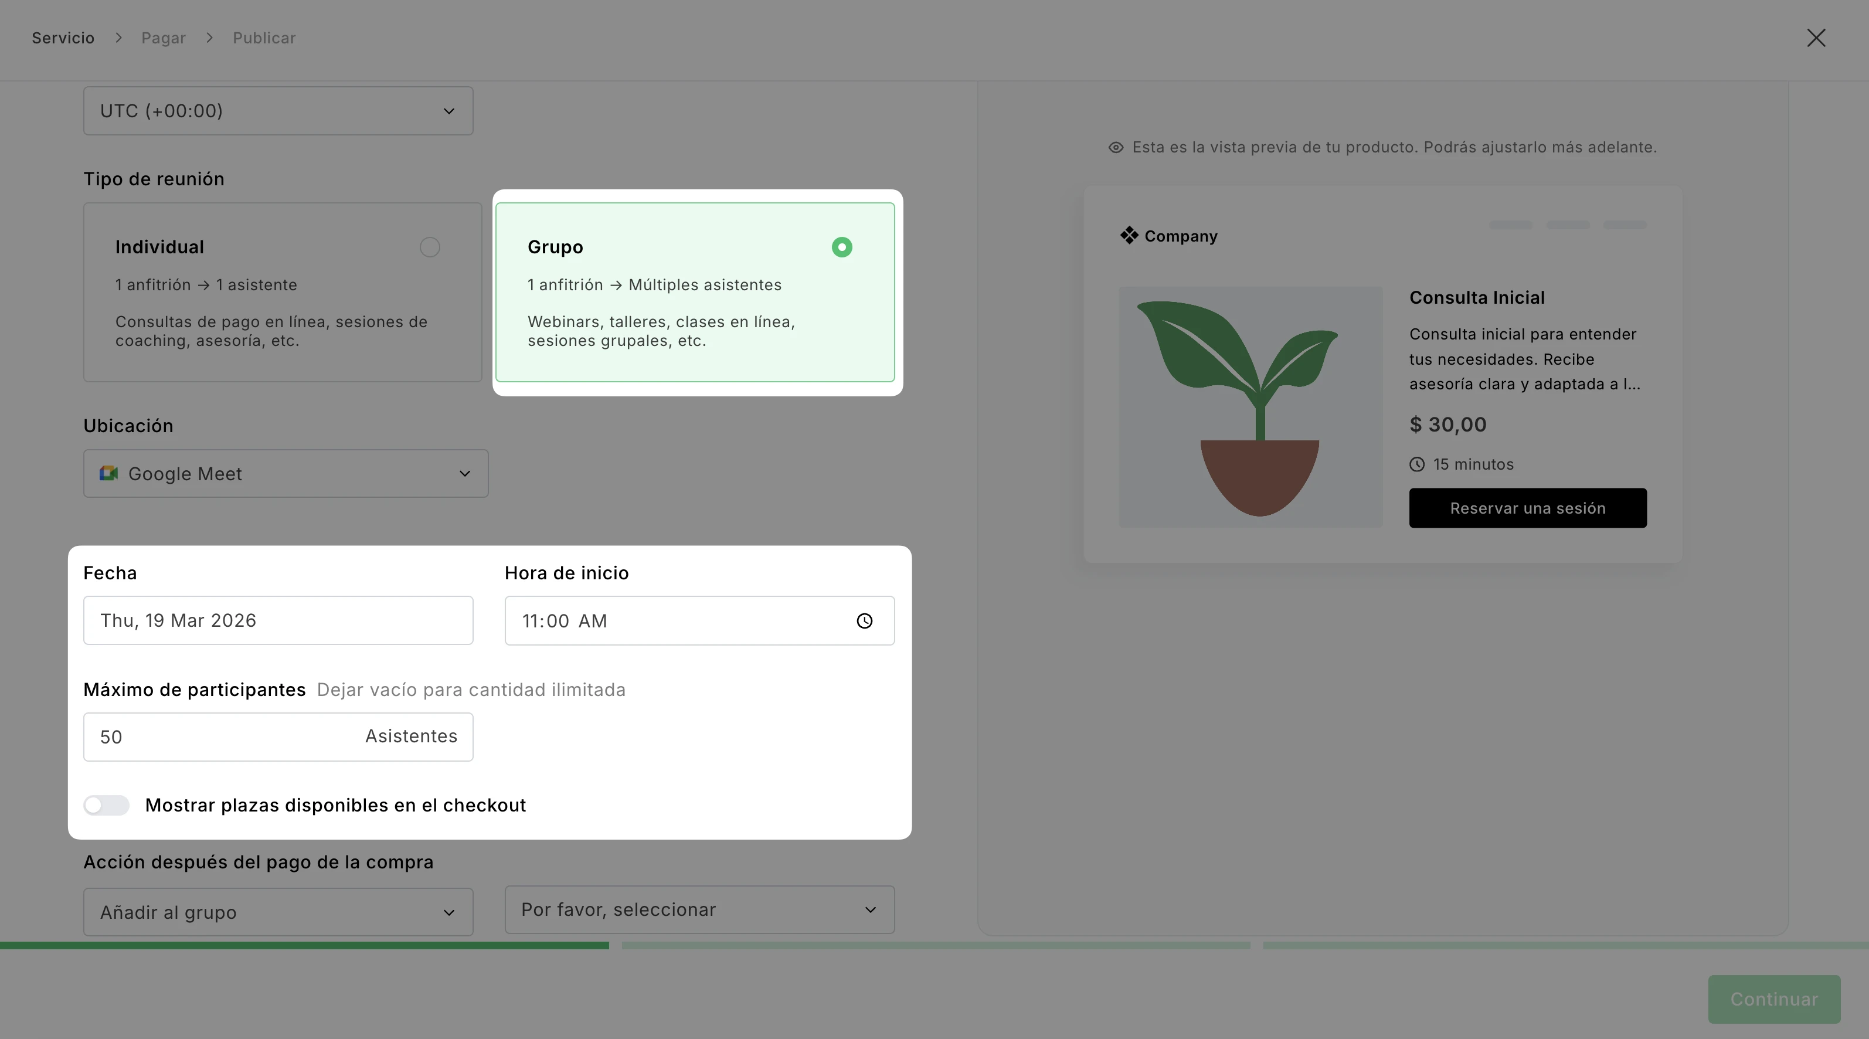This screenshot has height=1039, width=1869.
Task: Open the UTC (+00:00) timezone dropdown
Action: coord(278,111)
